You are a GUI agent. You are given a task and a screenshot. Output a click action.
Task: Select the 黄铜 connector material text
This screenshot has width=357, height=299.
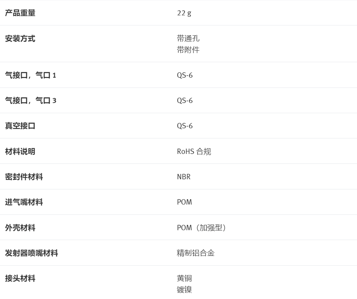pos(184,279)
